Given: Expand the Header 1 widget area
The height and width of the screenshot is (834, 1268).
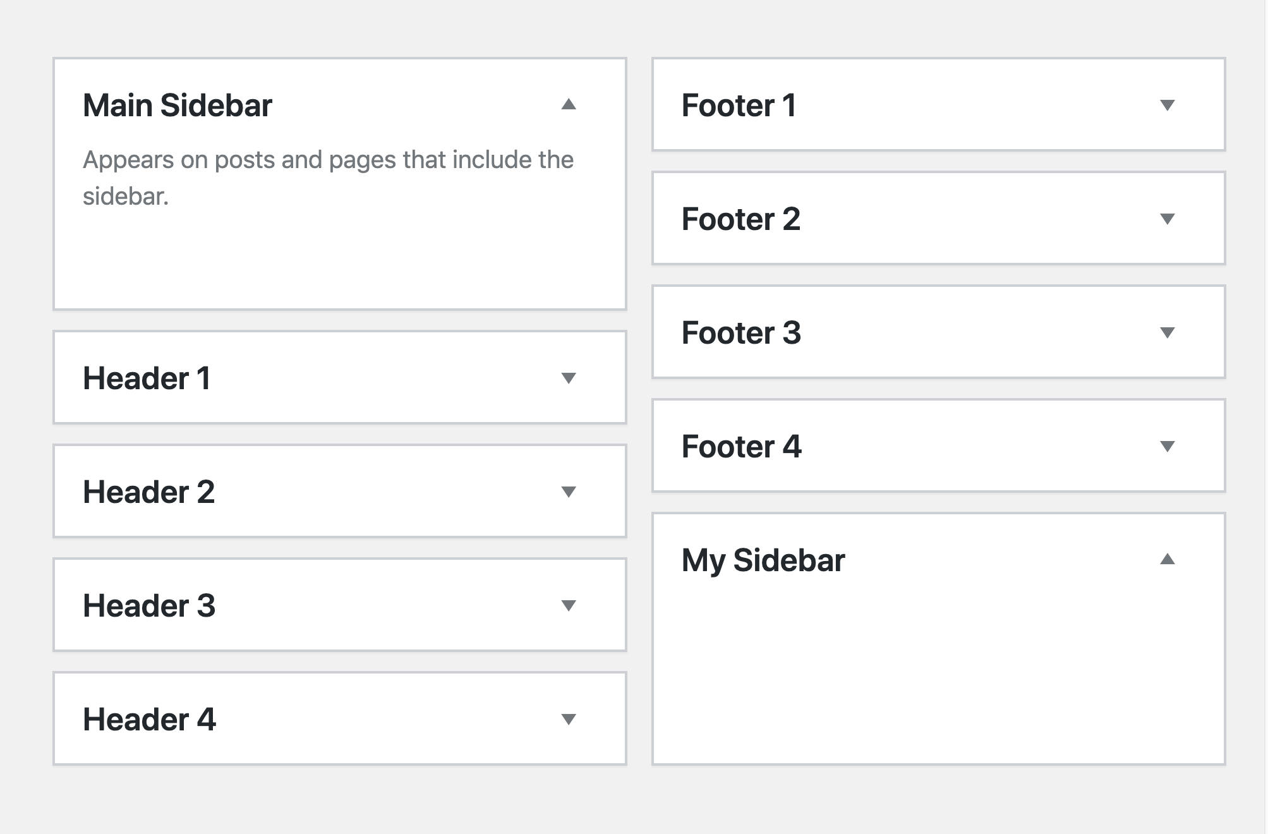Looking at the screenshot, I should click(x=568, y=378).
